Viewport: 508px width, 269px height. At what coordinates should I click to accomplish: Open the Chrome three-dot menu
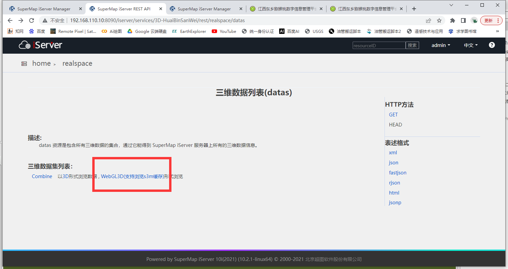(498, 20)
